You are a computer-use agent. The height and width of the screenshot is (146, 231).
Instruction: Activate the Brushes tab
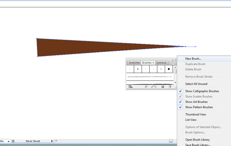[x=147, y=63]
